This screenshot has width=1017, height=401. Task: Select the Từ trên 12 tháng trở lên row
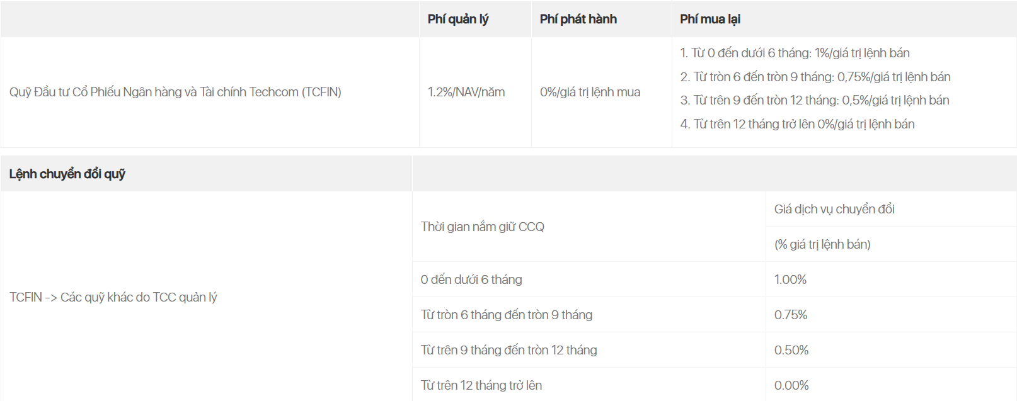coord(715,385)
